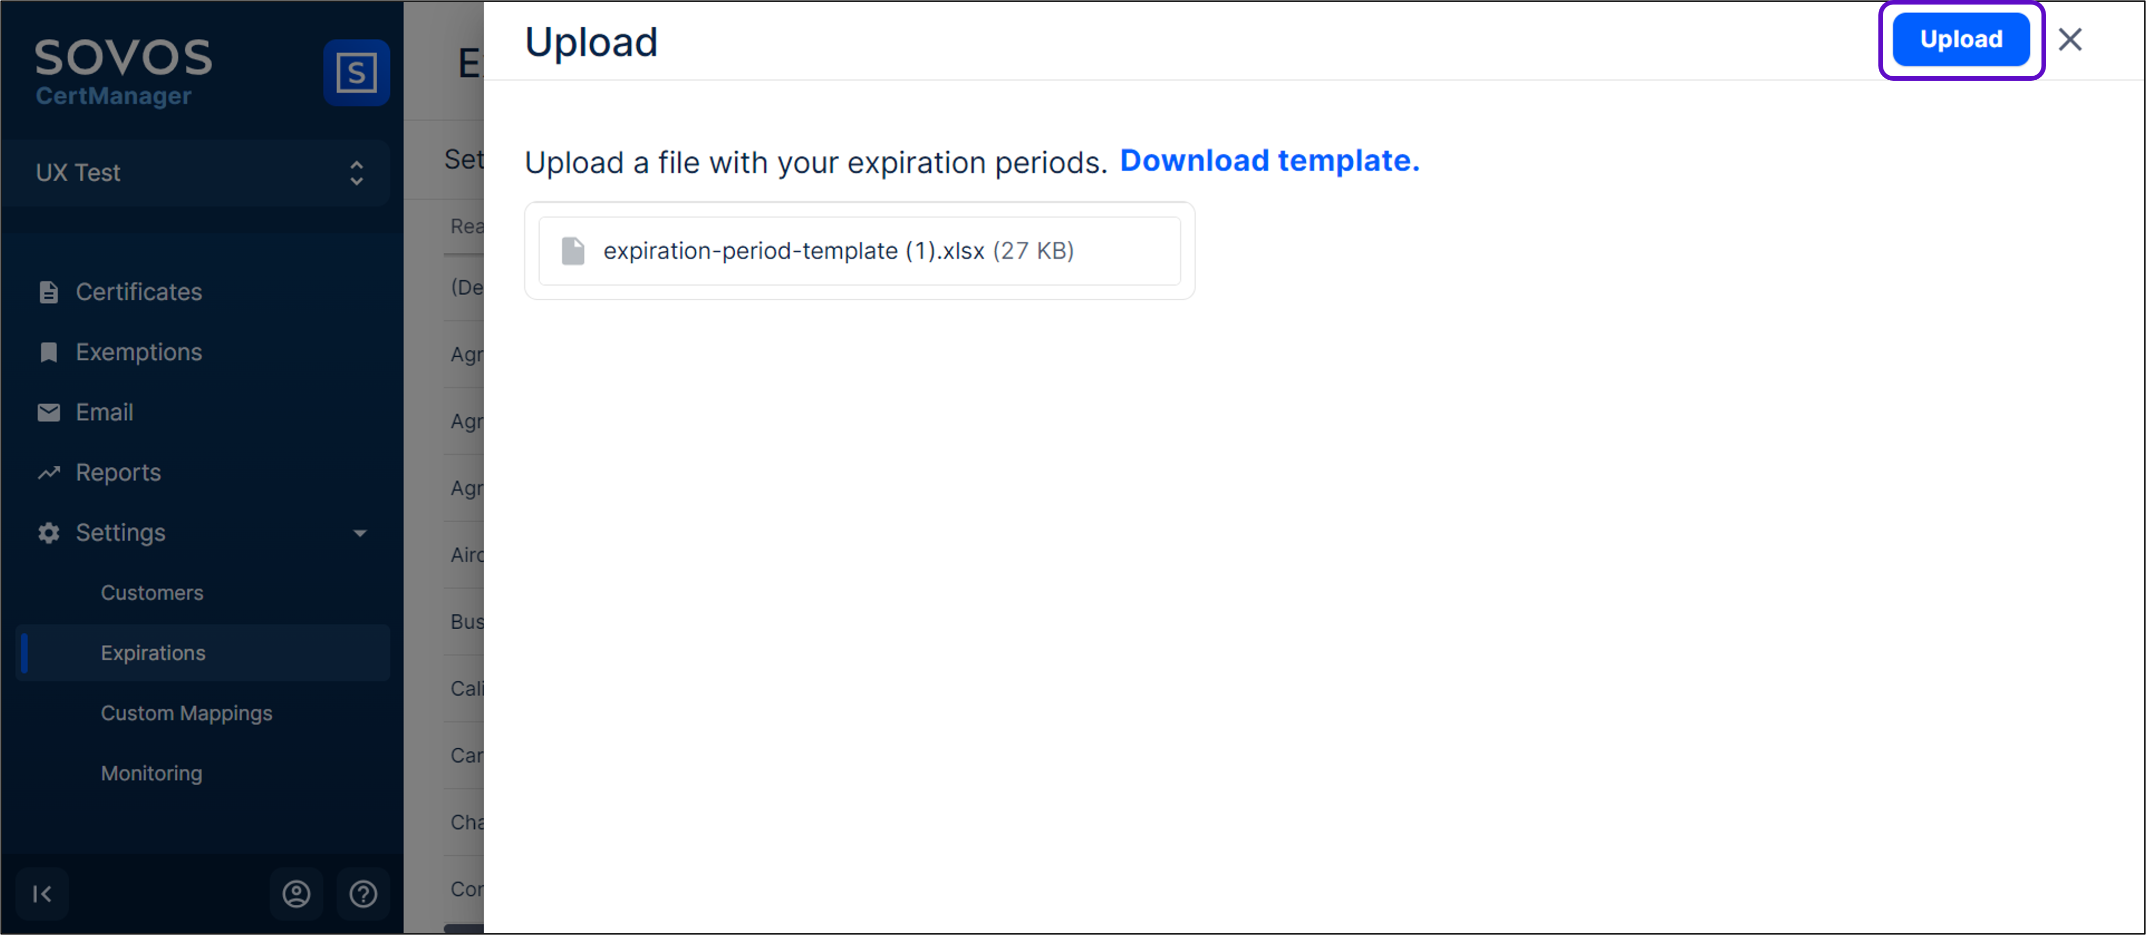This screenshot has height=935, width=2146.
Task: Close the Upload panel
Action: 2069,39
